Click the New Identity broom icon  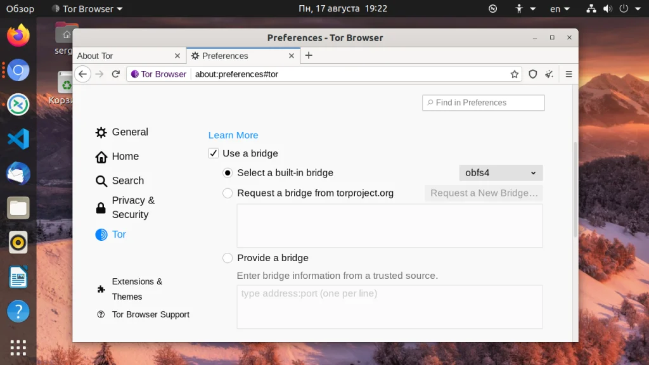coord(549,74)
